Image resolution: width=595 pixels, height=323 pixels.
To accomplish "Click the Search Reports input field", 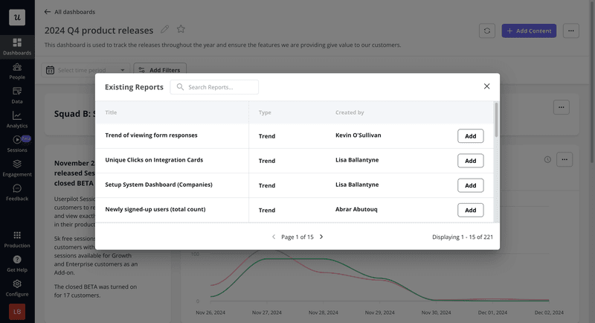I will 219,87.
